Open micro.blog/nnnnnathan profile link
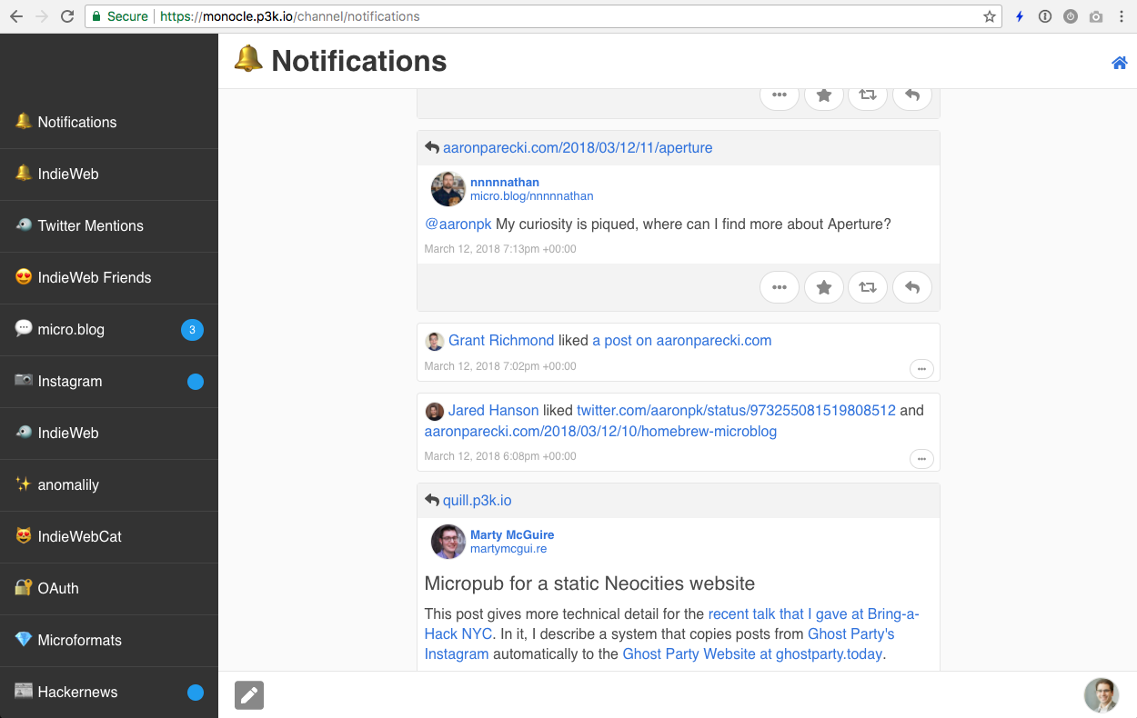 point(531,195)
